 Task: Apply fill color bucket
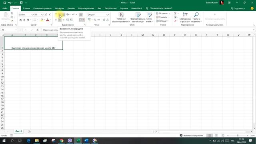pos(42,20)
